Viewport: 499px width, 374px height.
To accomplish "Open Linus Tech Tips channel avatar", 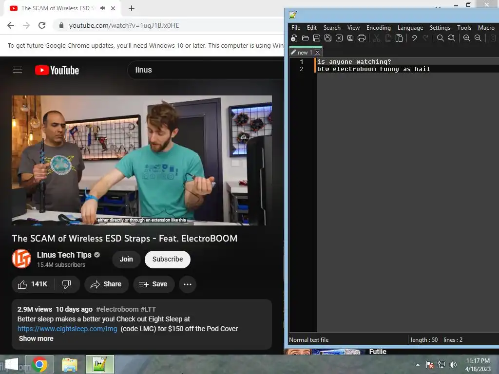I will tap(21, 259).
